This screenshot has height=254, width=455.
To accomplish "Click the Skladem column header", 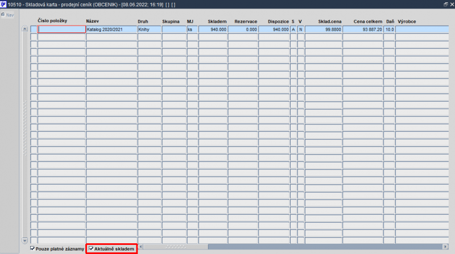I will click(217, 22).
